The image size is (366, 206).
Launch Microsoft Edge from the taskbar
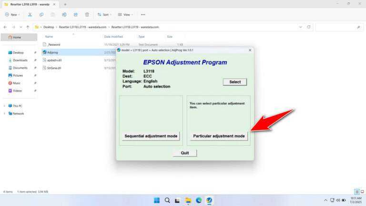pyautogui.click(x=199, y=200)
